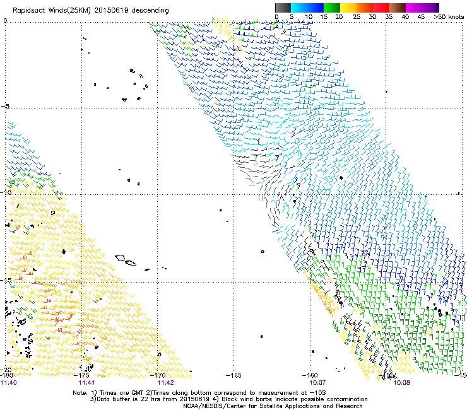The width and height of the screenshot is (467, 410).
Task: Click the '-165' longitude axis label
Action: click(233, 375)
